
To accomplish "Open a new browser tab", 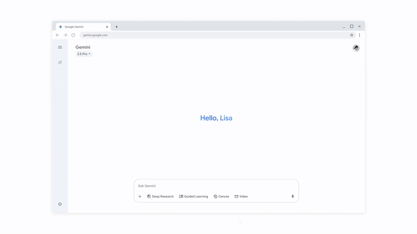I will (116, 27).
